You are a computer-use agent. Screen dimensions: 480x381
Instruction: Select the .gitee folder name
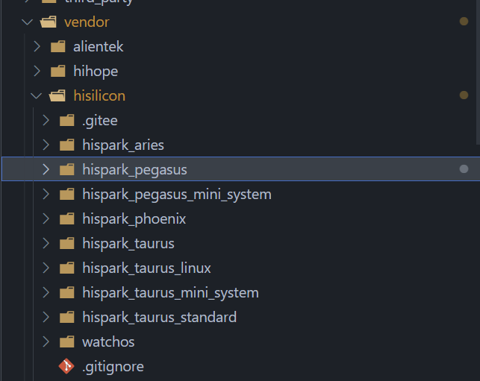[100, 121]
